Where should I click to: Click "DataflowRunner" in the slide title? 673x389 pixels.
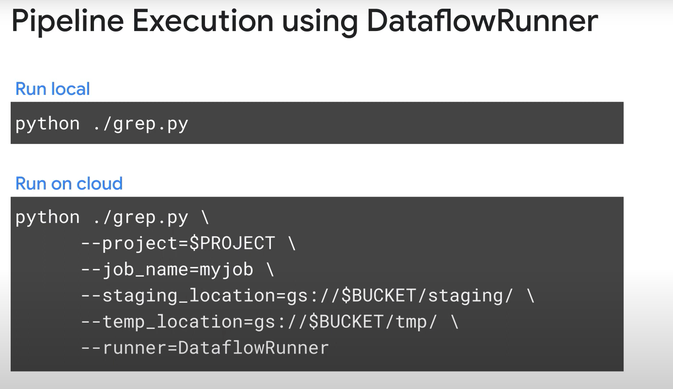coord(482,20)
